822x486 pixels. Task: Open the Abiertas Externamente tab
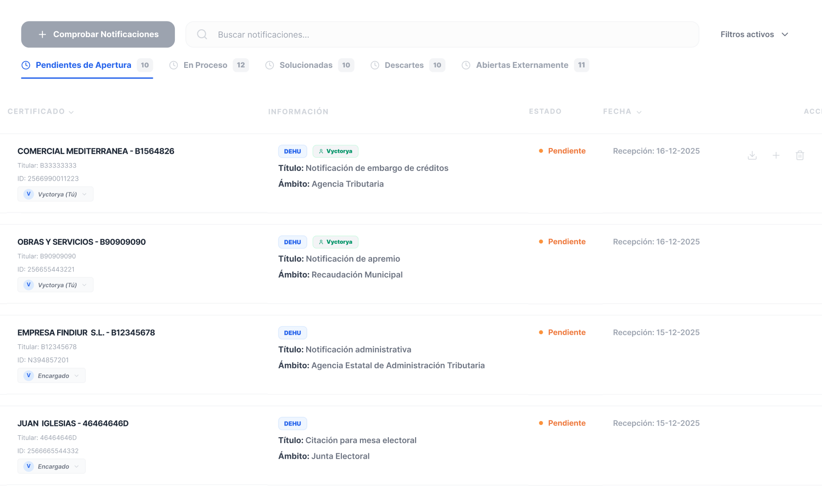(x=522, y=65)
